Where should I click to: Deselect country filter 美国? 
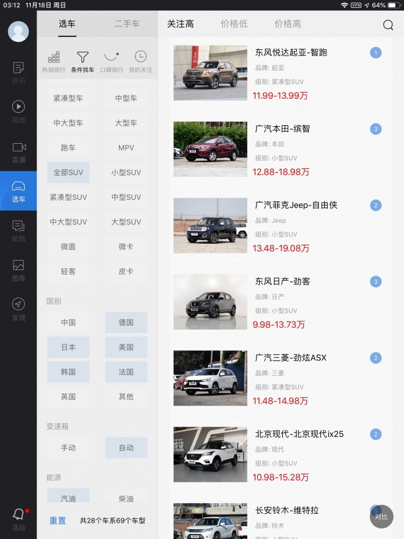point(126,347)
